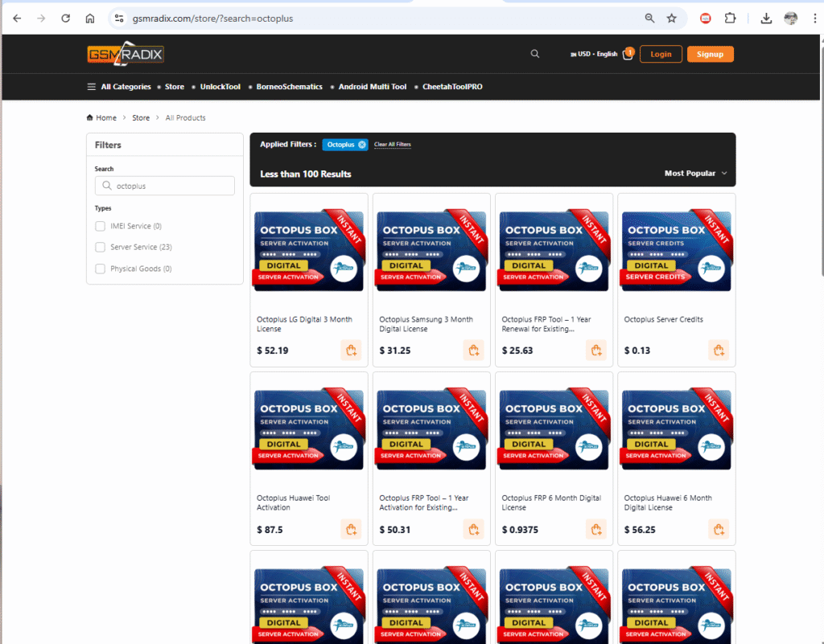The width and height of the screenshot is (824, 644).
Task: Click the Clear All Filters link
Action: [x=393, y=145]
